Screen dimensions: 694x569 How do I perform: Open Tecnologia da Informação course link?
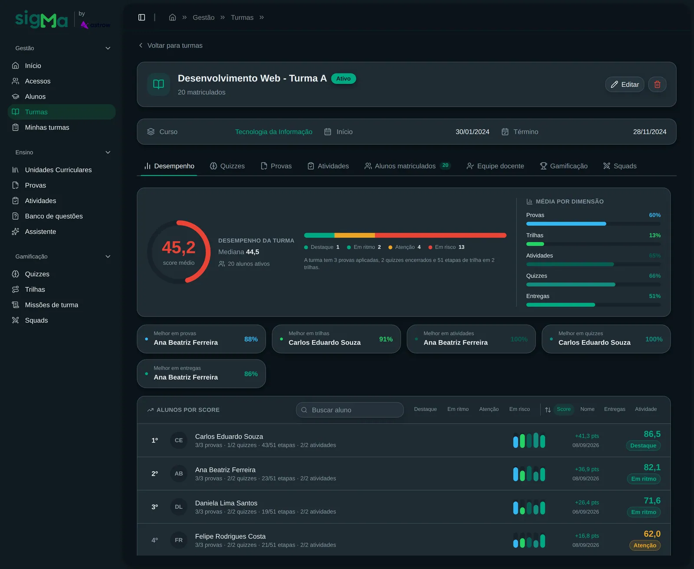click(274, 132)
